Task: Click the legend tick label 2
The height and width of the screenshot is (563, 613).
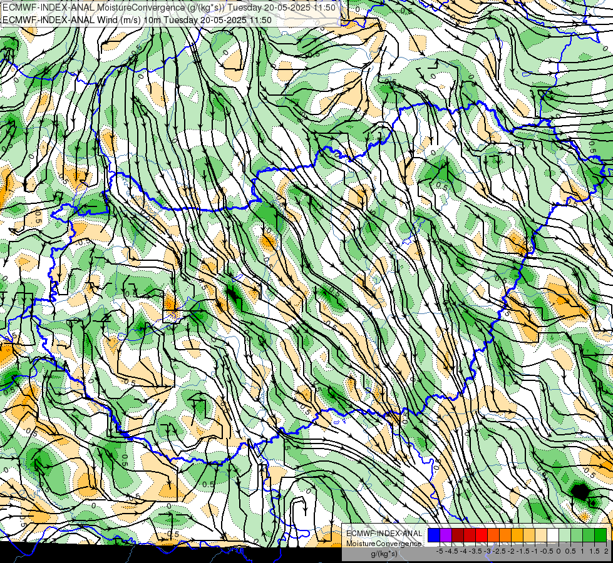Action: pos(606,551)
